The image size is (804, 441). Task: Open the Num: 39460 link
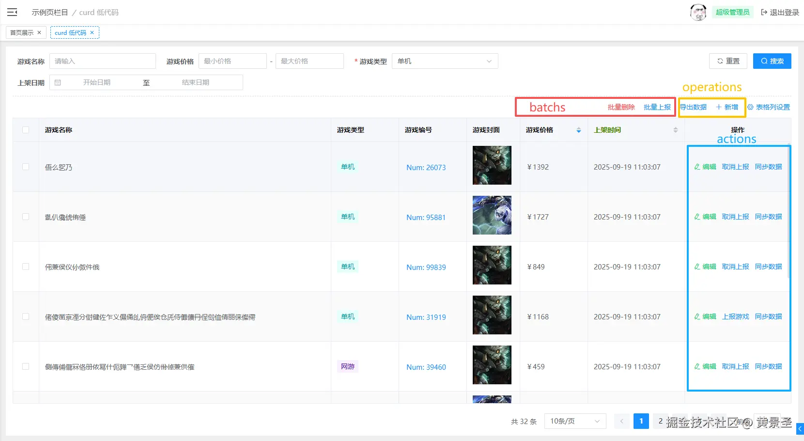tap(426, 367)
